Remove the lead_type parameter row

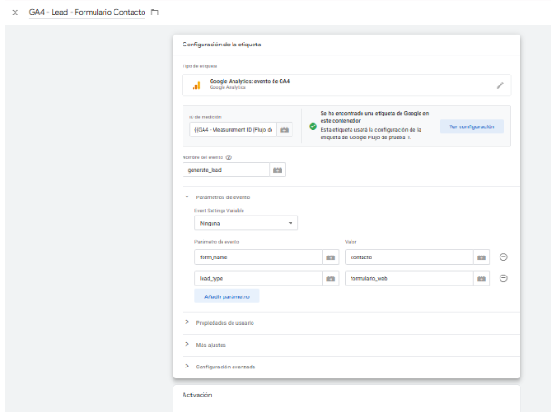tap(503, 278)
